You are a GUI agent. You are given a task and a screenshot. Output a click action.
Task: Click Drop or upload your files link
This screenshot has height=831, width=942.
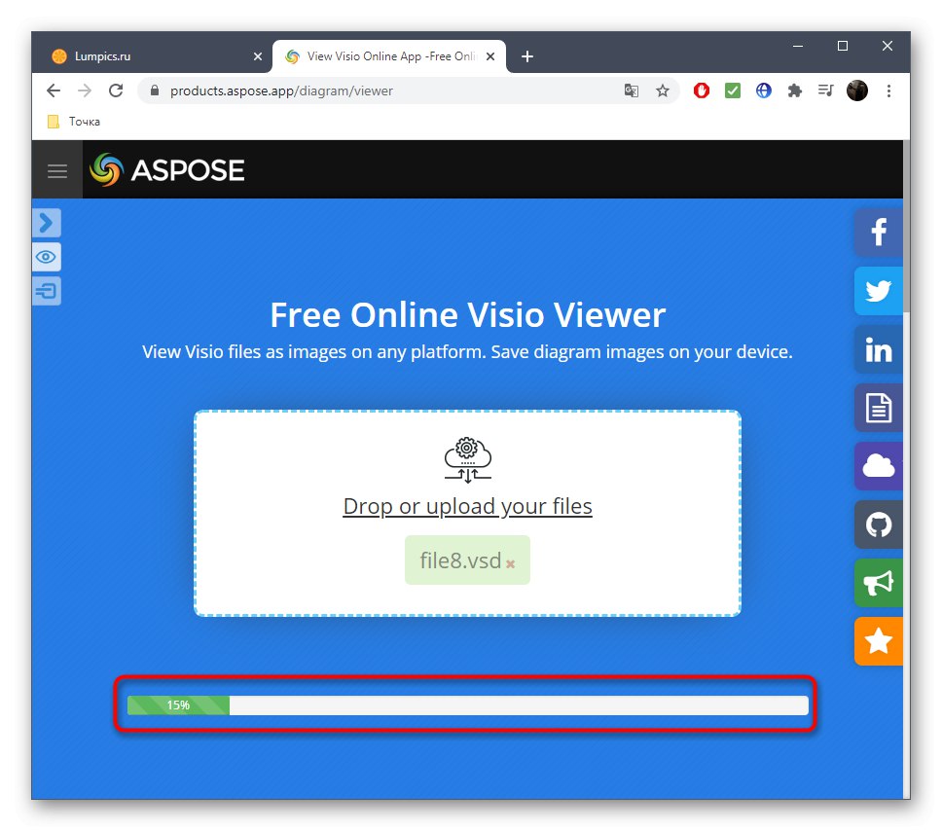(x=467, y=506)
